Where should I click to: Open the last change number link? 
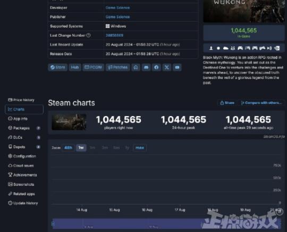pos(114,35)
